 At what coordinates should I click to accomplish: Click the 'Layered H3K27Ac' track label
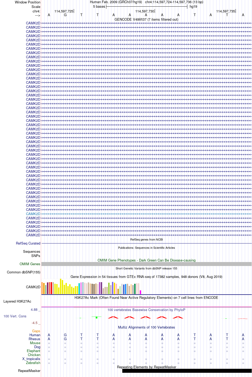point(17,301)
